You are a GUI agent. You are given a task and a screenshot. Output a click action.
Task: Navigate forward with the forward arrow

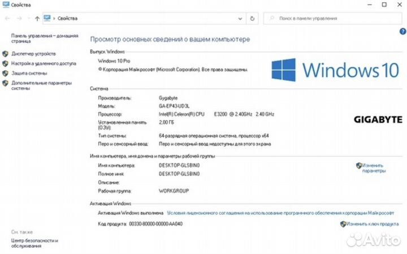pos(19,19)
